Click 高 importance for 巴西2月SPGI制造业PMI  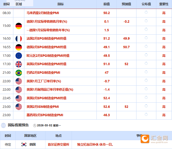(164, 73)
